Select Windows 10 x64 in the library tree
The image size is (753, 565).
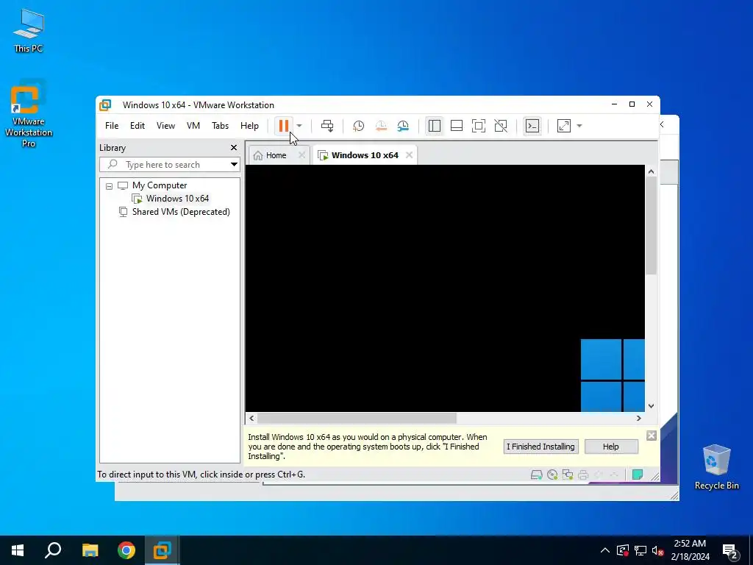pyautogui.click(x=177, y=199)
